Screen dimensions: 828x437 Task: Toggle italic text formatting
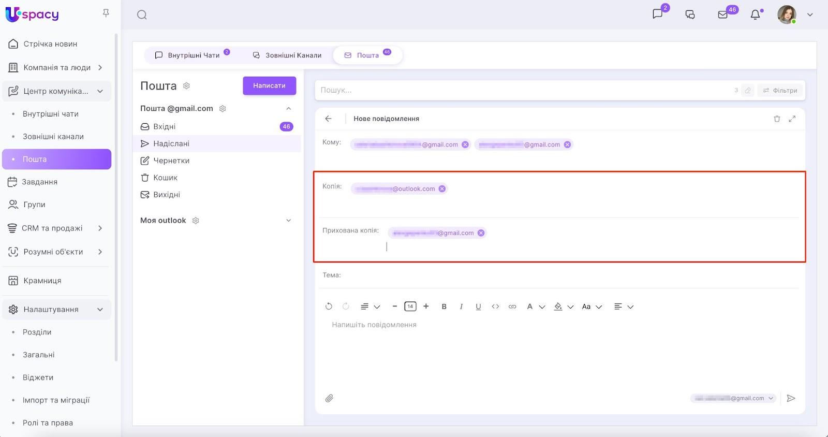(x=461, y=307)
